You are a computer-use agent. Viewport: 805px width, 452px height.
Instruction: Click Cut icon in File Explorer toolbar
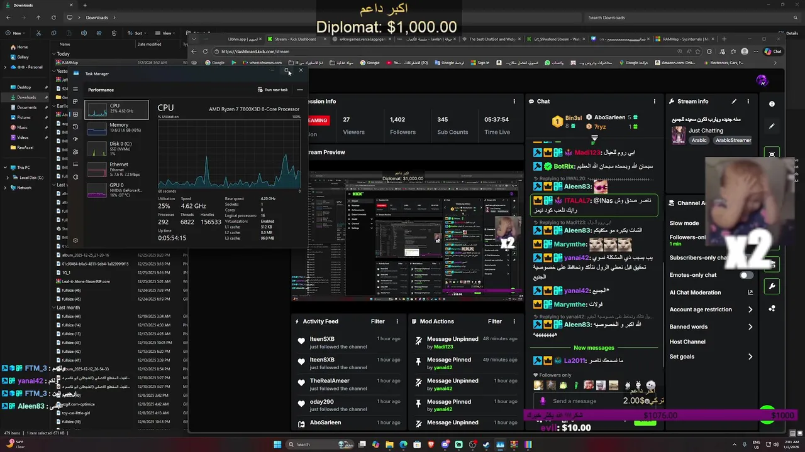pyautogui.click(x=38, y=33)
